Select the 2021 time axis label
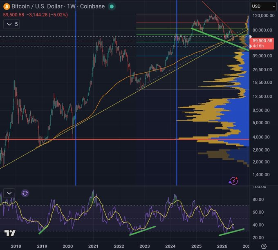This screenshot has width=278, height=250. (x=93, y=246)
